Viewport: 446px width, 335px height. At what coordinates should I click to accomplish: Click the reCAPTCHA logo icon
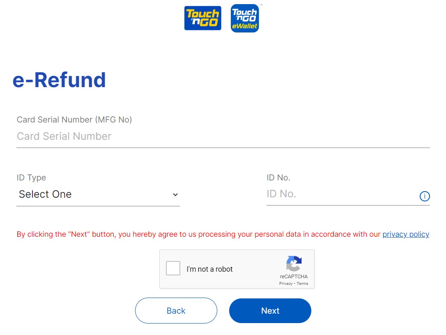tap(294, 265)
